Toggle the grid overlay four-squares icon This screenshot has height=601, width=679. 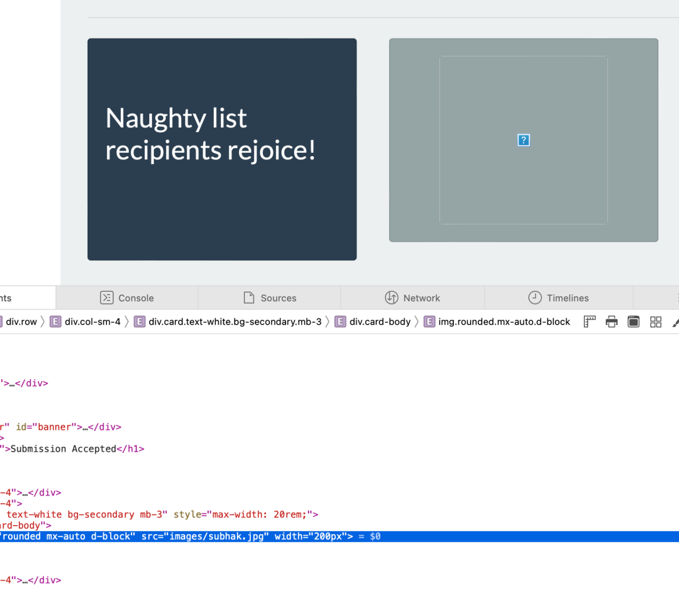tap(656, 322)
